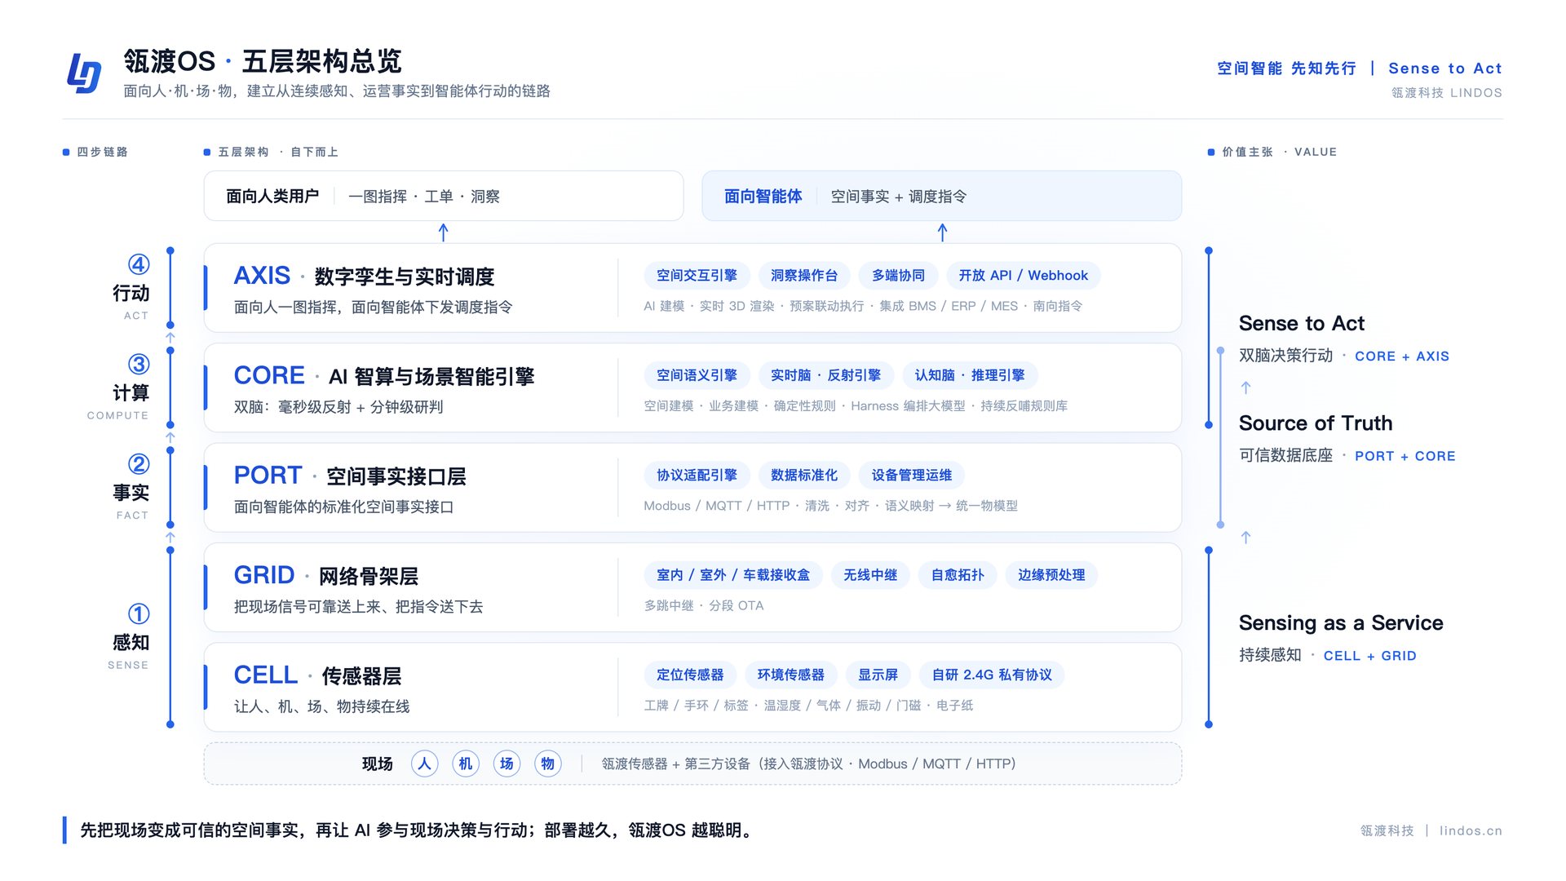This screenshot has height=881, width=1566.
Task: Select the 显示屏 tag
Action: click(878, 675)
